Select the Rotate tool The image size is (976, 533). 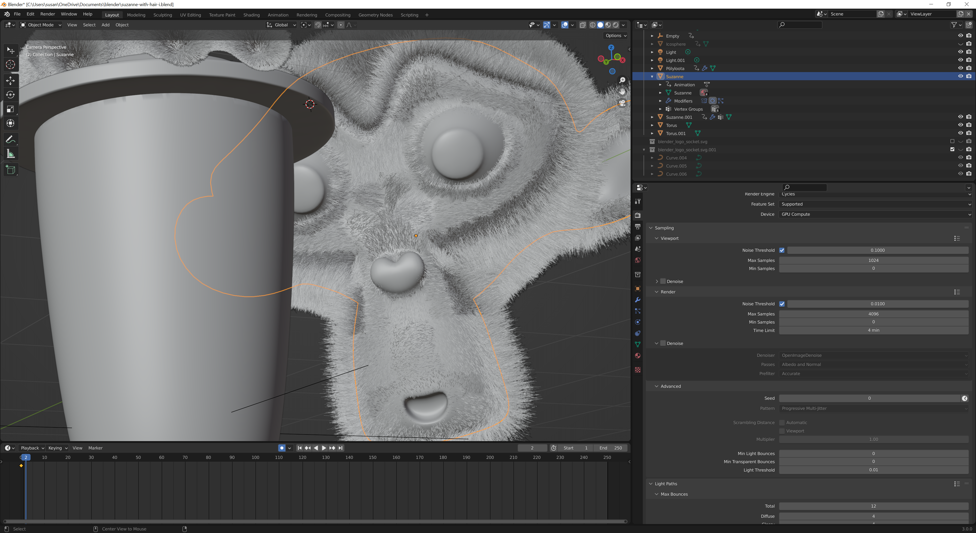click(11, 95)
